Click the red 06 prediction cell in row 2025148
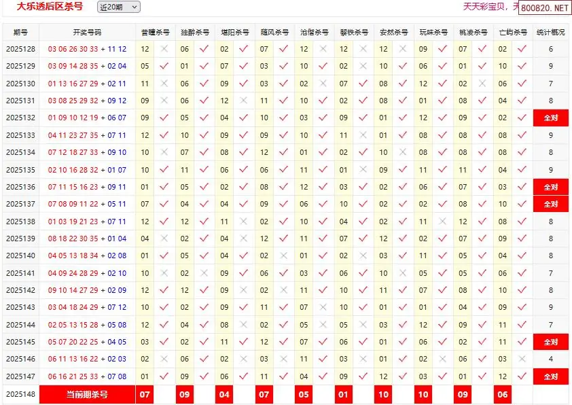The image size is (572, 405). (x=503, y=394)
